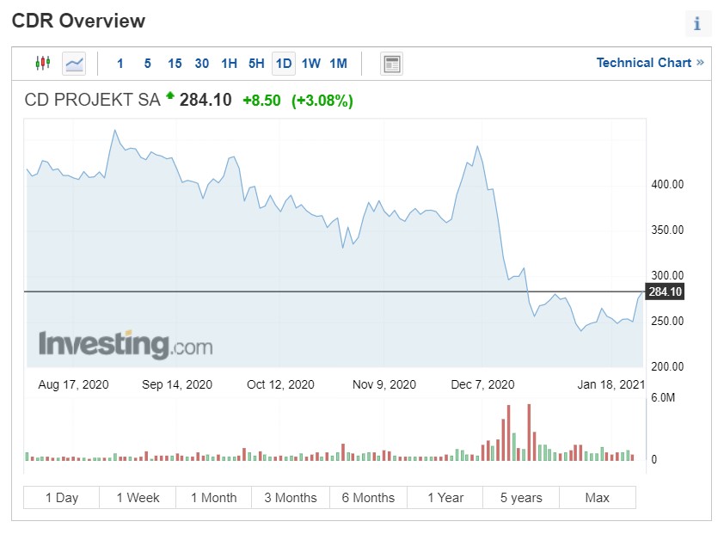Click the +8.50 price change value

point(261,101)
